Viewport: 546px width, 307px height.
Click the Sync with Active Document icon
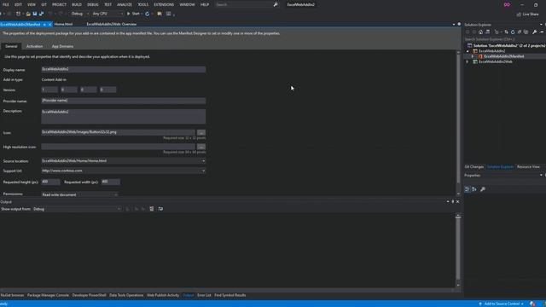coord(506,32)
